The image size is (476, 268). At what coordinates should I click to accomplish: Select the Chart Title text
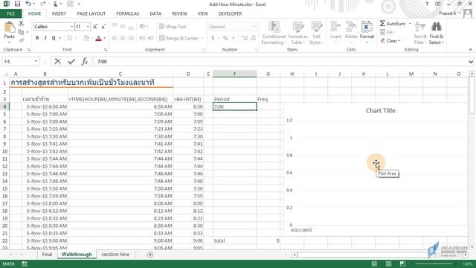click(380, 111)
